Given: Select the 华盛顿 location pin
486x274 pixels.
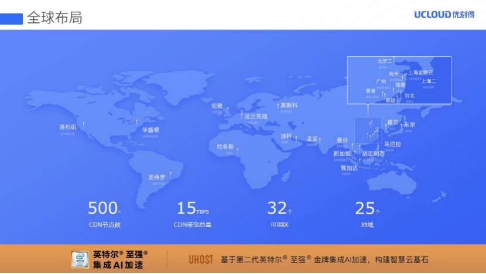Looking at the screenshot, I should tap(150, 130).
